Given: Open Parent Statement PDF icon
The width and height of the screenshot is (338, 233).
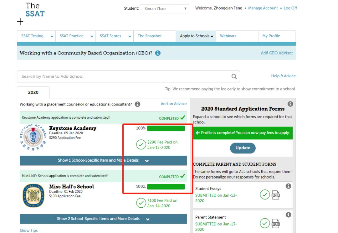Looking at the screenshot, I should (275, 223).
